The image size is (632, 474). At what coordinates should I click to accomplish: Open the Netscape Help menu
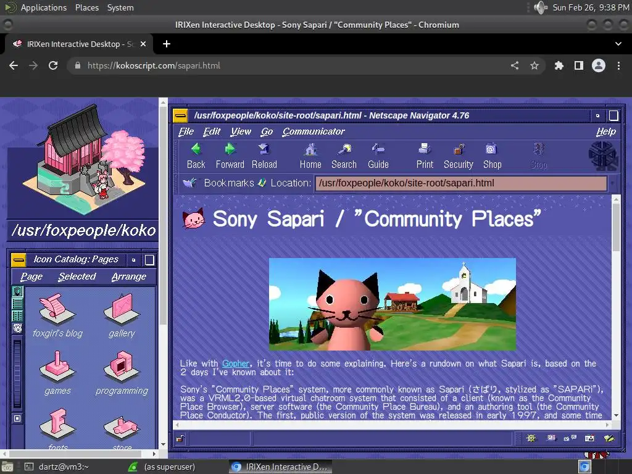606,131
